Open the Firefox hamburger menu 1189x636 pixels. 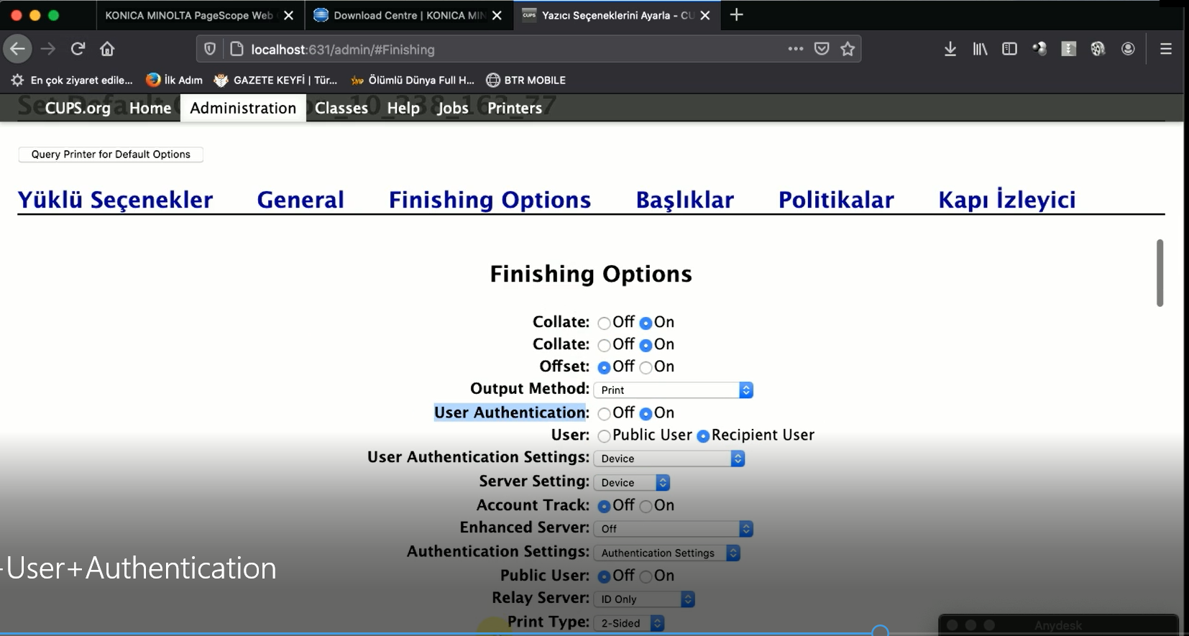[x=1165, y=49]
